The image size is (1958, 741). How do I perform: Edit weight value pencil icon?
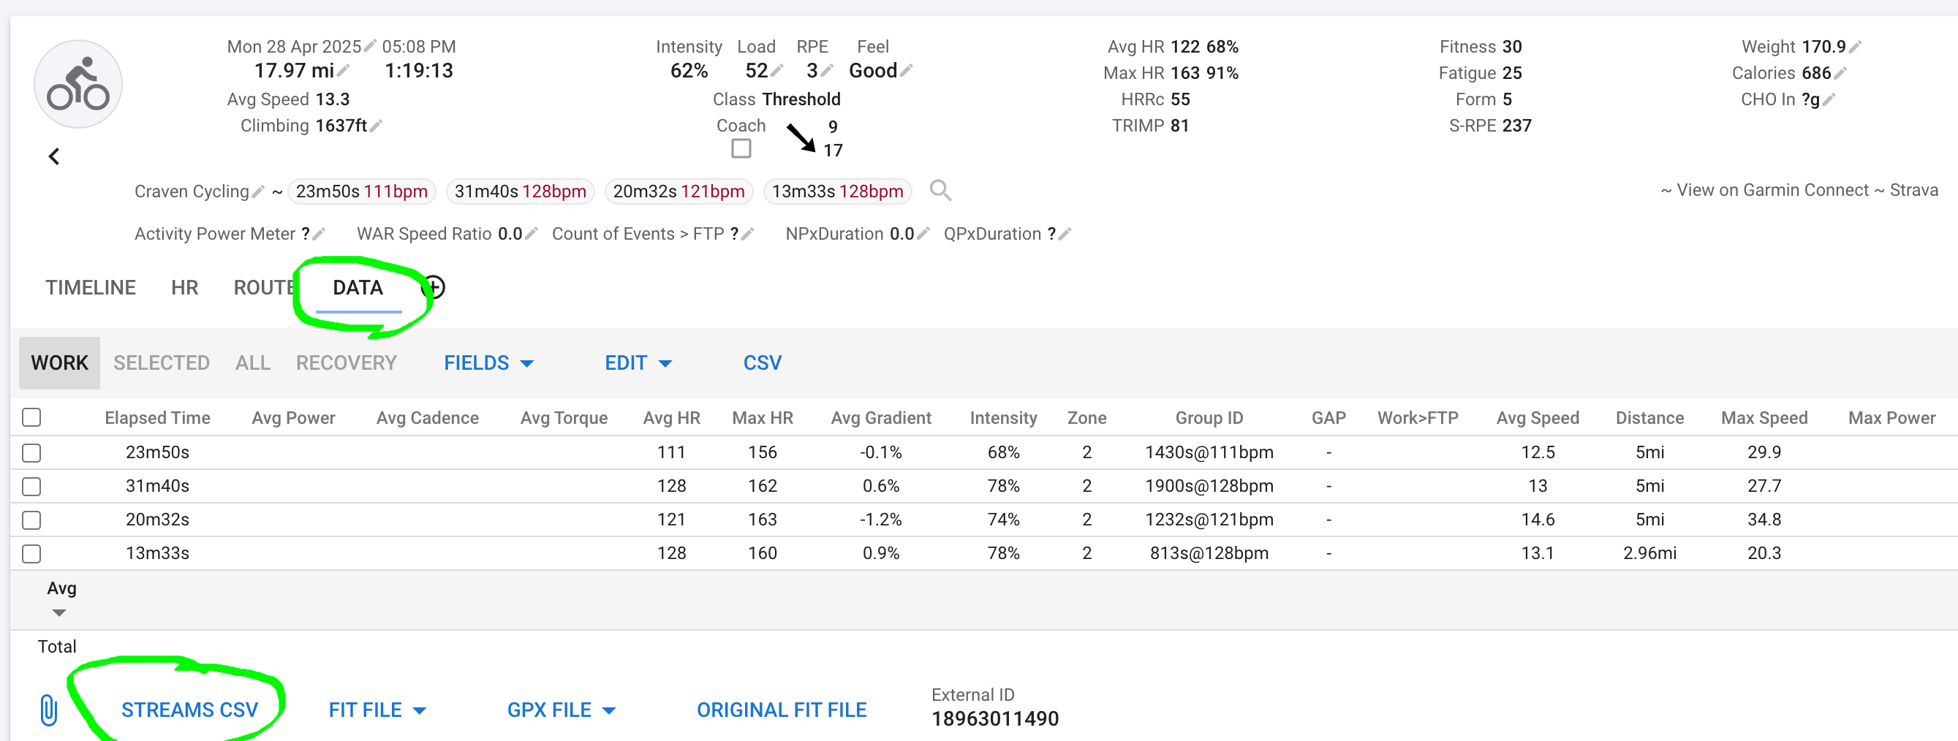(x=1856, y=47)
